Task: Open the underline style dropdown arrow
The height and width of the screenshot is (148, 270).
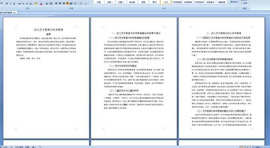Action: (x=17, y=4)
